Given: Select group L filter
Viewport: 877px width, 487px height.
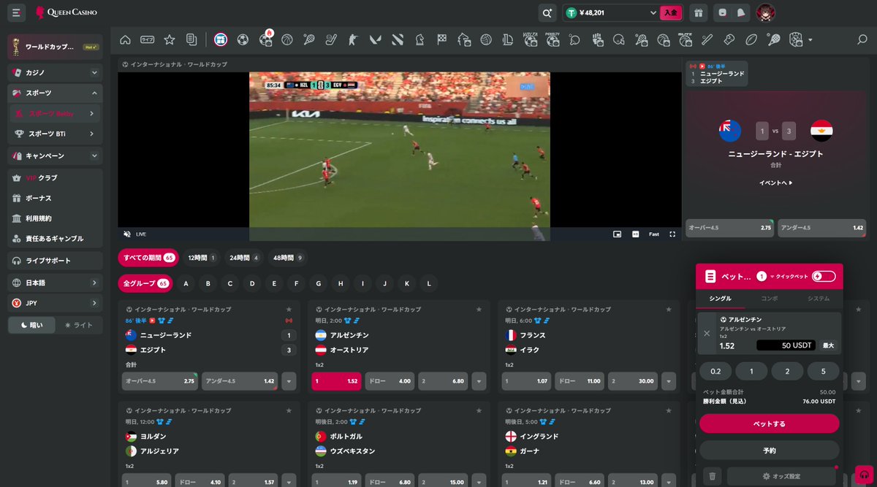Looking at the screenshot, I should pos(429,283).
